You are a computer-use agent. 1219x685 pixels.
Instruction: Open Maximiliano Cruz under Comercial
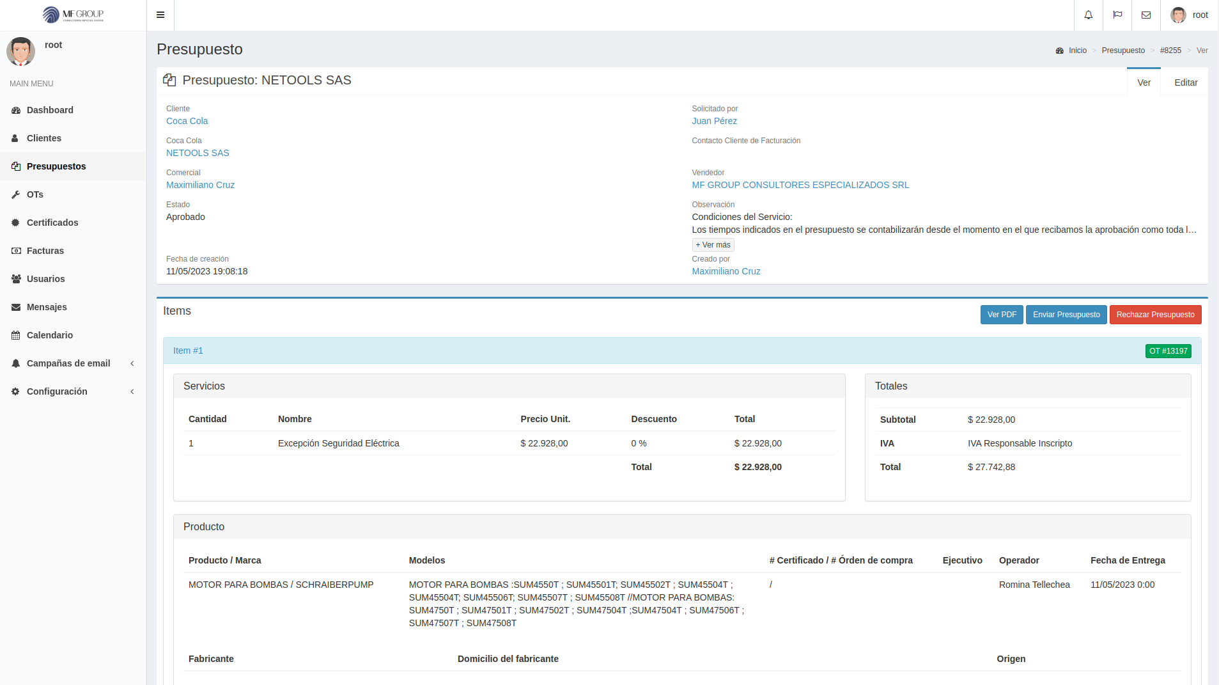click(200, 185)
